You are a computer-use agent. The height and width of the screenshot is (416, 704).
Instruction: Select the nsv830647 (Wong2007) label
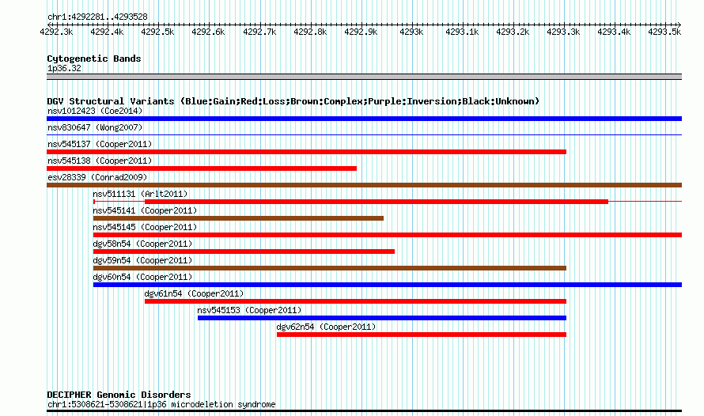click(x=95, y=127)
